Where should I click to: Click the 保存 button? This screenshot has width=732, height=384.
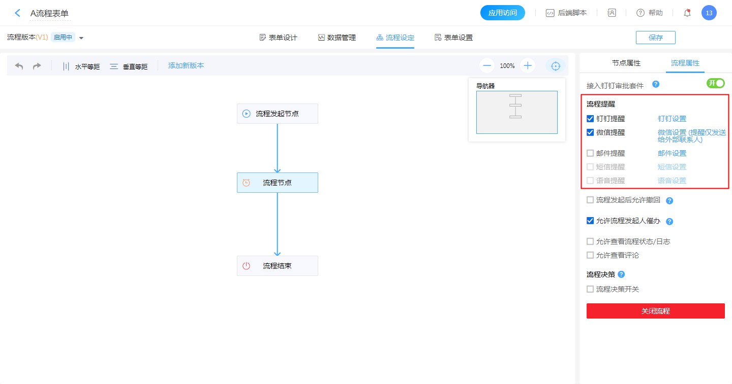click(655, 38)
